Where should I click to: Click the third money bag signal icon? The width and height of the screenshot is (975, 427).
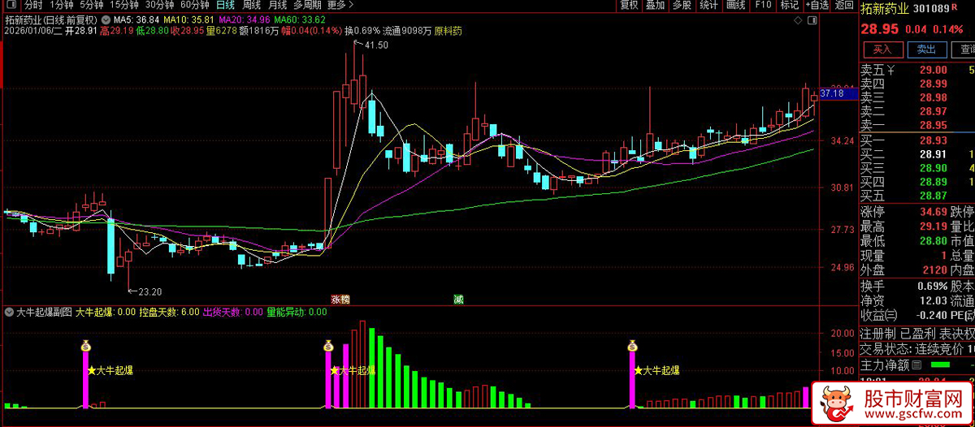pyautogui.click(x=630, y=347)
